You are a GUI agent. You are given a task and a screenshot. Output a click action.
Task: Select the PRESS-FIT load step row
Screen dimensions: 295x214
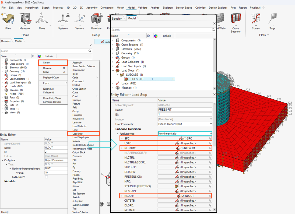[150, 79]
